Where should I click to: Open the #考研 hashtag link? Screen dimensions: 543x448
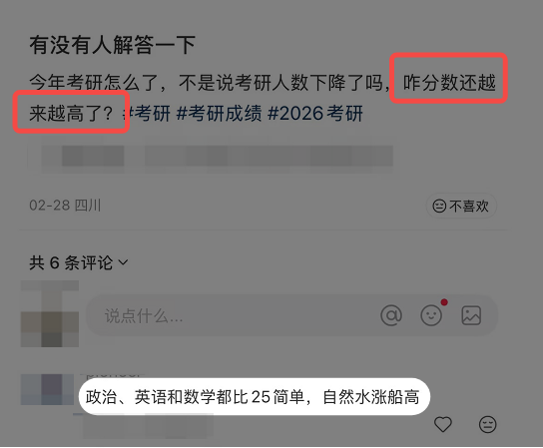tap(147, 113)
